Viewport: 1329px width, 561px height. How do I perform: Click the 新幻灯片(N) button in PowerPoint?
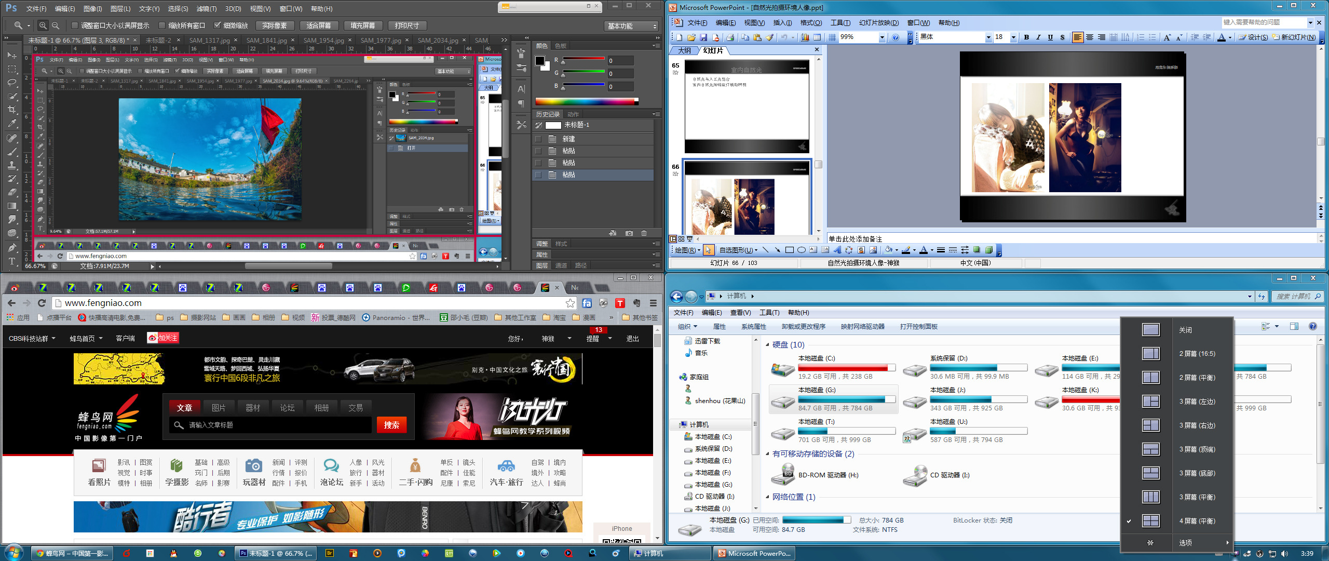click(1294, 37)
